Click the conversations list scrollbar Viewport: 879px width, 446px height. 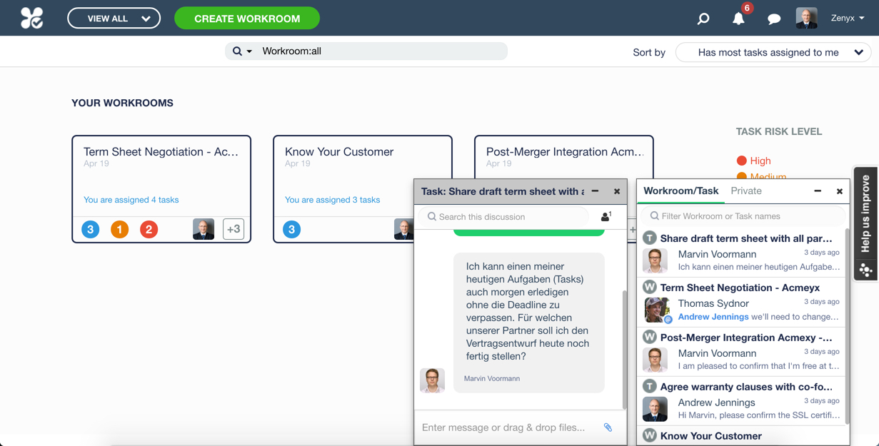848,325
